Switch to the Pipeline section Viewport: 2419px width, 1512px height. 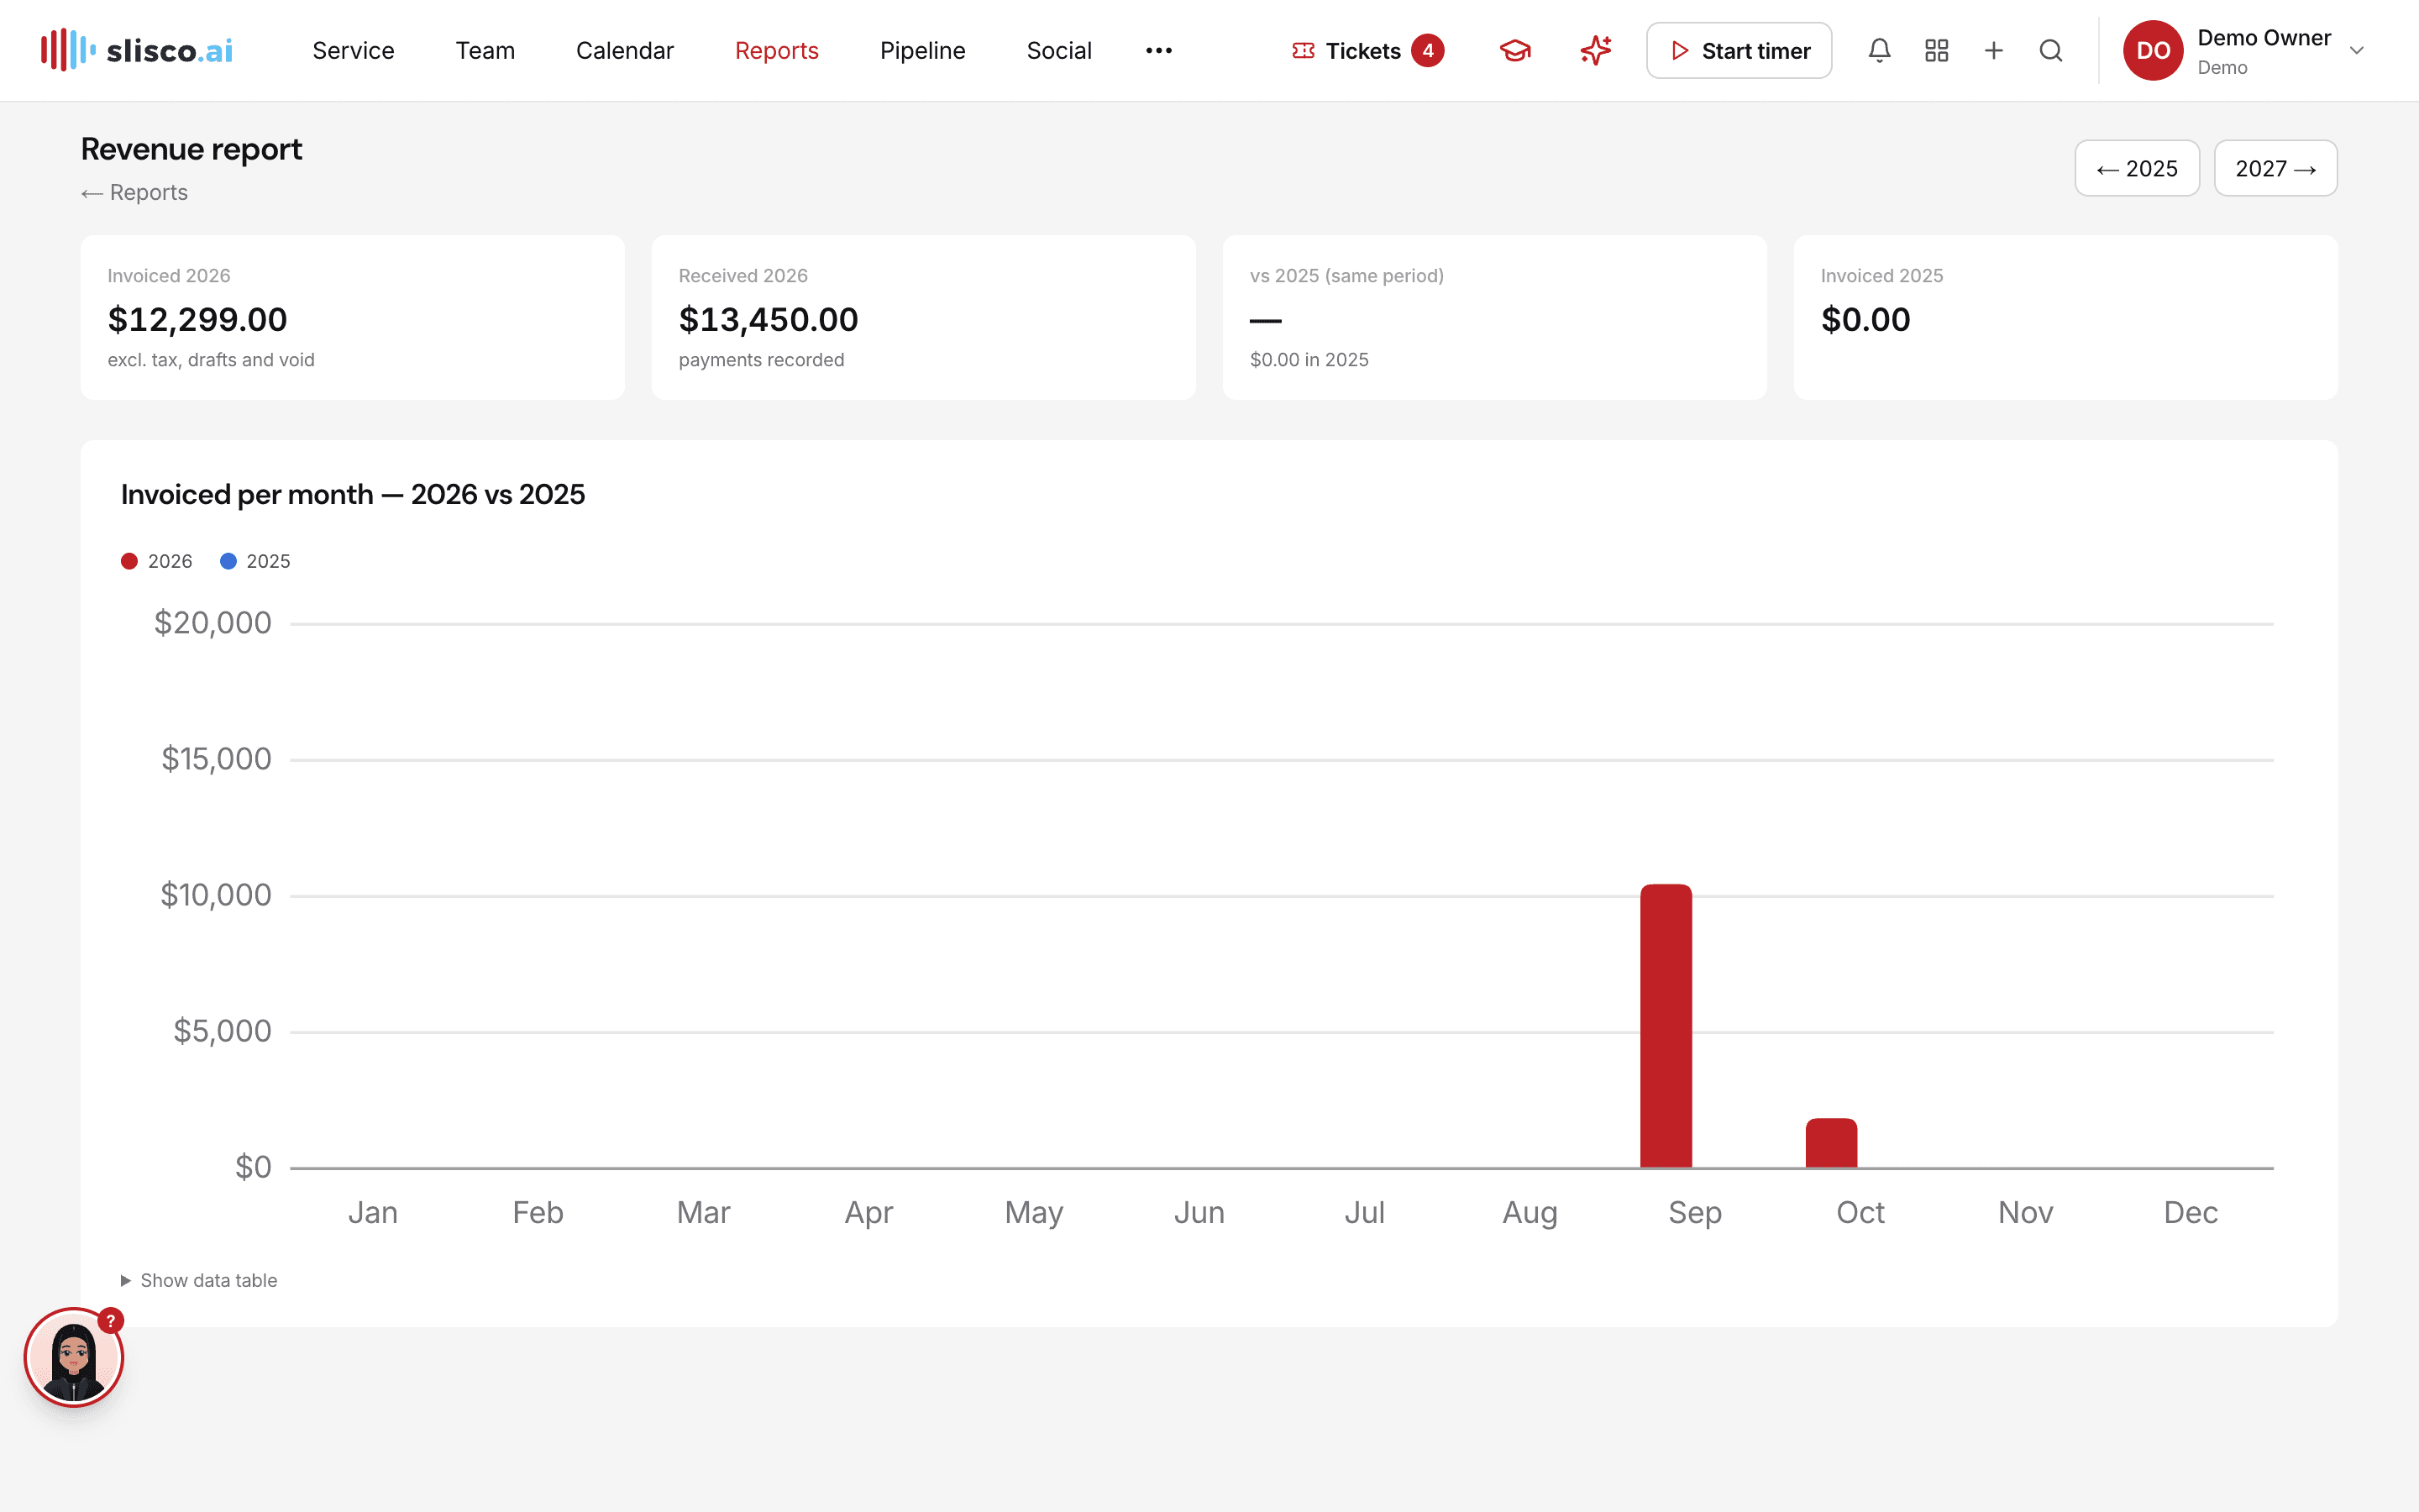click(922, 50)
